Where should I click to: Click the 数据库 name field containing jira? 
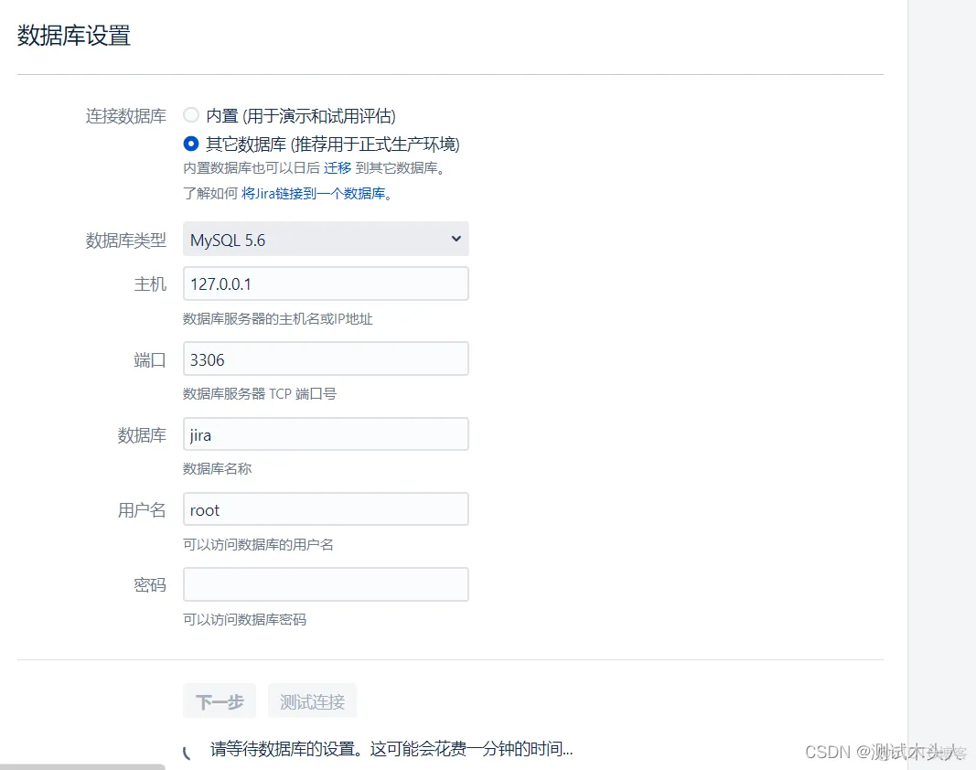click(326, 433)
